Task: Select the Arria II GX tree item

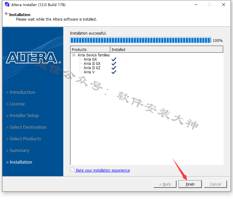Action: (92, 64)
